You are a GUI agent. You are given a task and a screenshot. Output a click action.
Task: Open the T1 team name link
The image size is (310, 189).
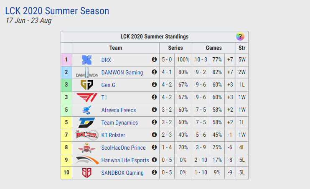[x=104, y=97]
